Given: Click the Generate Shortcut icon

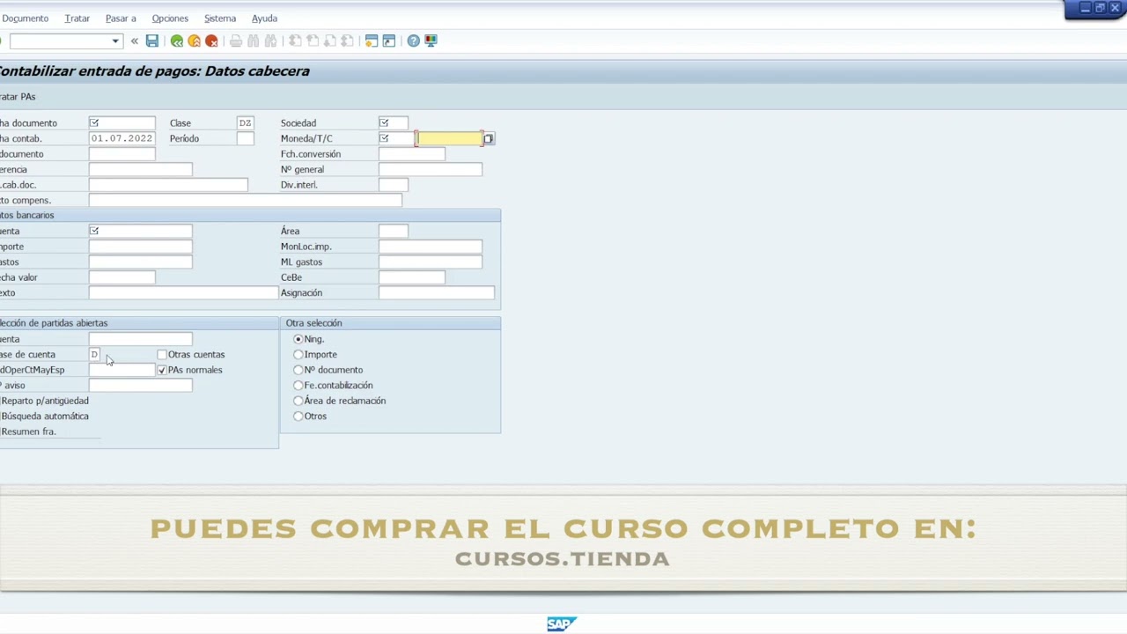Looking at the screenshot, I should pyautogui.click(x=389, y=41).
